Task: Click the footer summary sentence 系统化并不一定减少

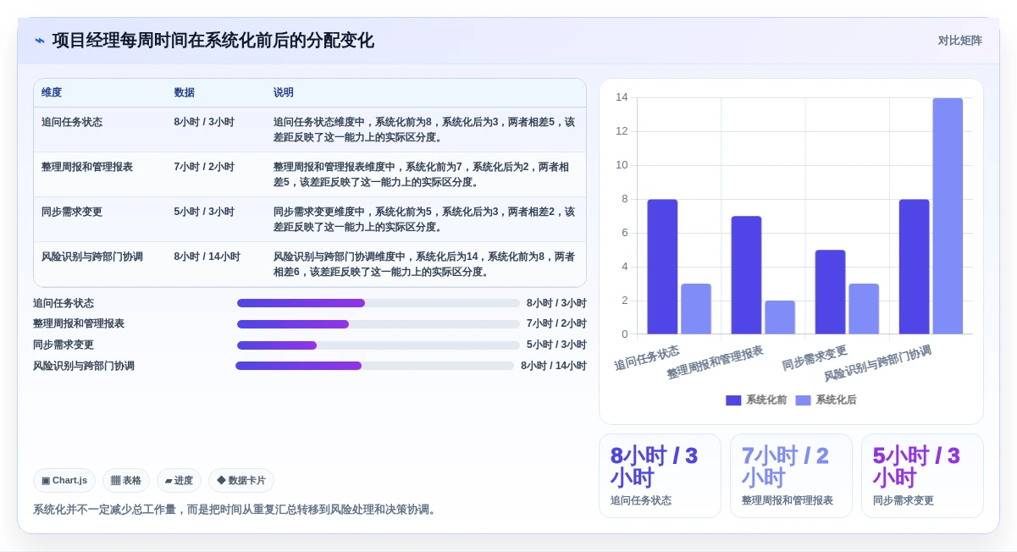Action: pyautogui.click(x=236, y=510)
